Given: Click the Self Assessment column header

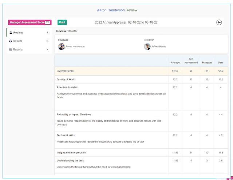Looking at the screenshot, I should point(191,61).
